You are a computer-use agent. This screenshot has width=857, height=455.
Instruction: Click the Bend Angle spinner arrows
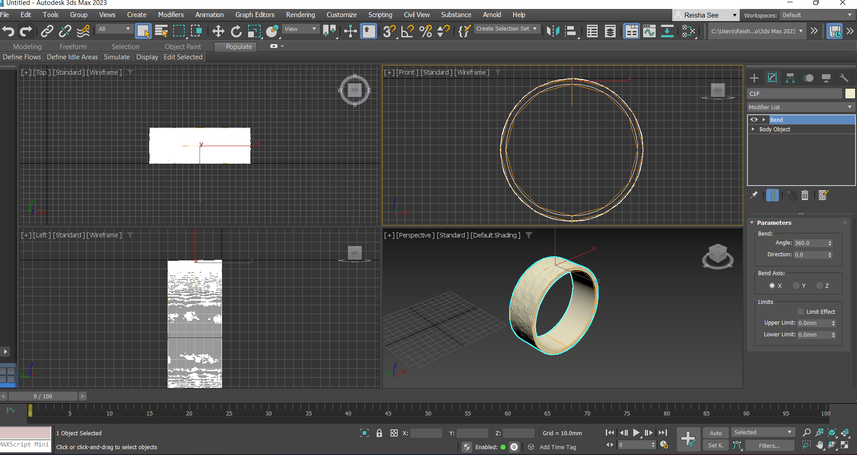[830, 243]
